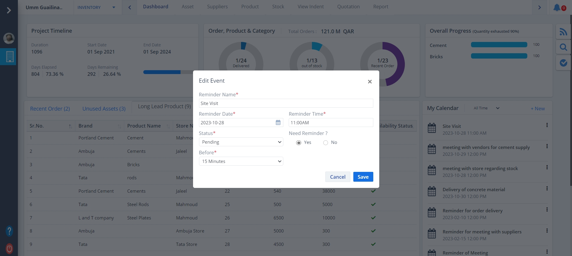Image resolution: width=572 pixels, height=256 pixels.
Task: Open options menu for Site Visit event
Action: 547,125
